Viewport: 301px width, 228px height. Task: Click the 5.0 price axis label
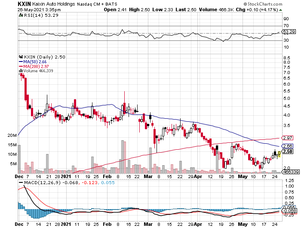point(287,99)
